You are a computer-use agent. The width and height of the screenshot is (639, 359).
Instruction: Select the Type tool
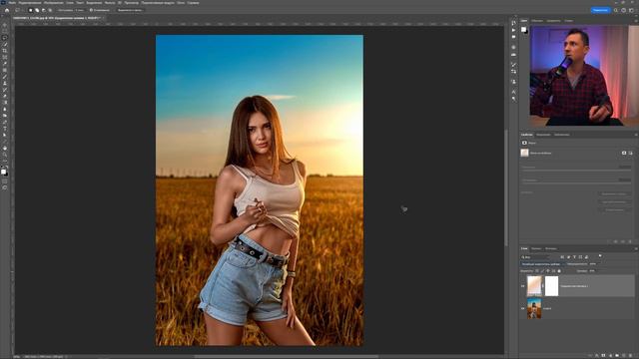point(5,129)
